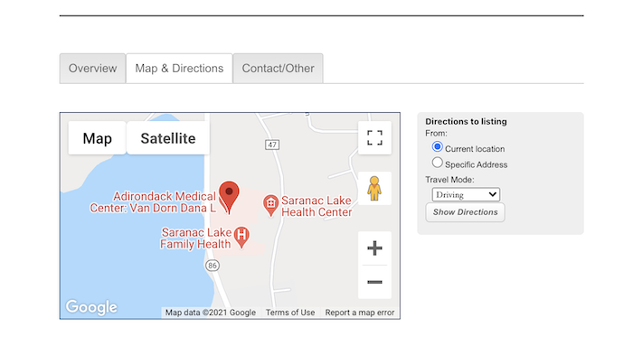Zoom out with the minus icon
Viewport: 633px width, 346px height.
tap(374, 282)
